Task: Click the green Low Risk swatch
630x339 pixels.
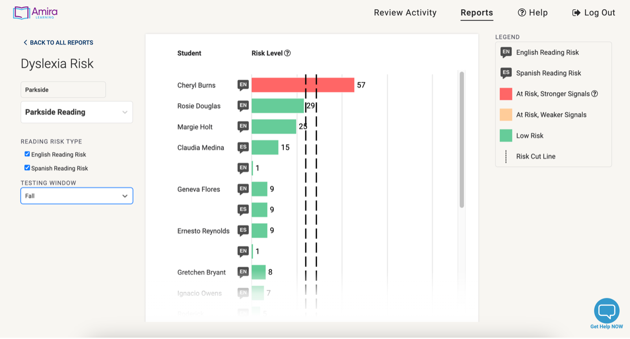Action: tap(506, 136)
